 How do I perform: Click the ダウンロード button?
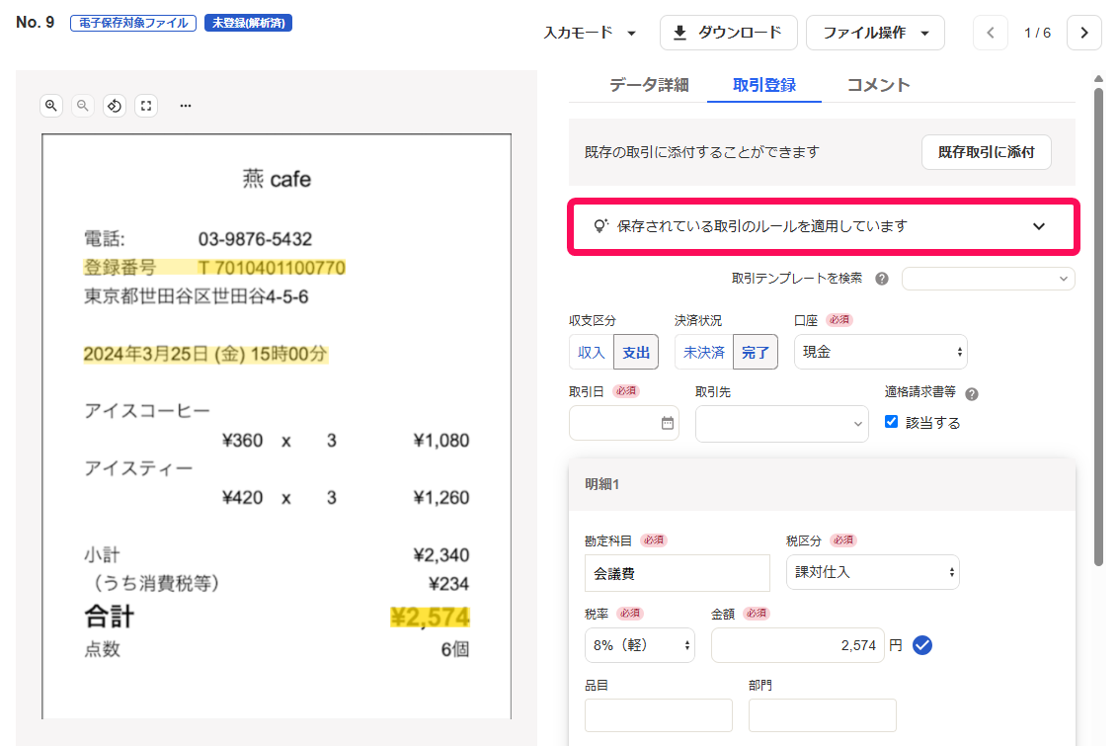point(729,33)
